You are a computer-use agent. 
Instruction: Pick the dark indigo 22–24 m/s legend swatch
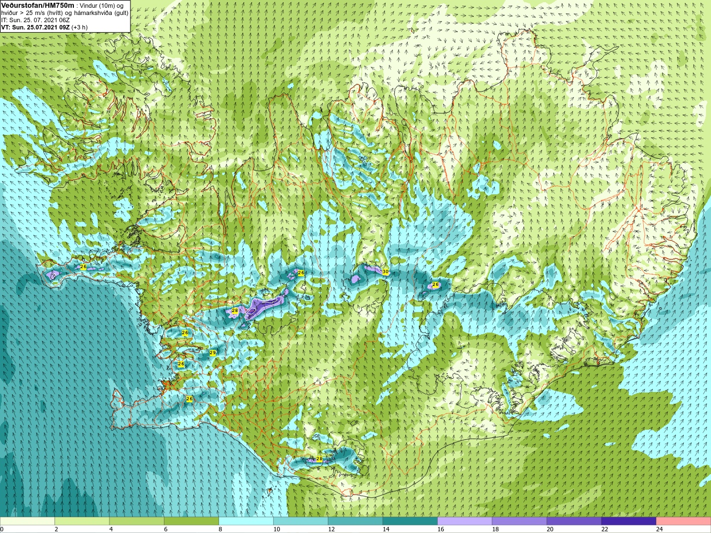629,521
